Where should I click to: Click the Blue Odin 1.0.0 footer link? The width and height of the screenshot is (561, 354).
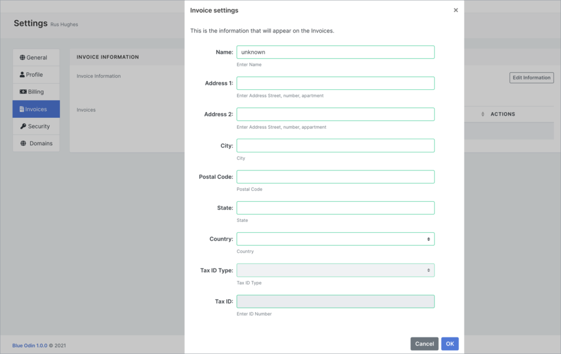(30, 346)
